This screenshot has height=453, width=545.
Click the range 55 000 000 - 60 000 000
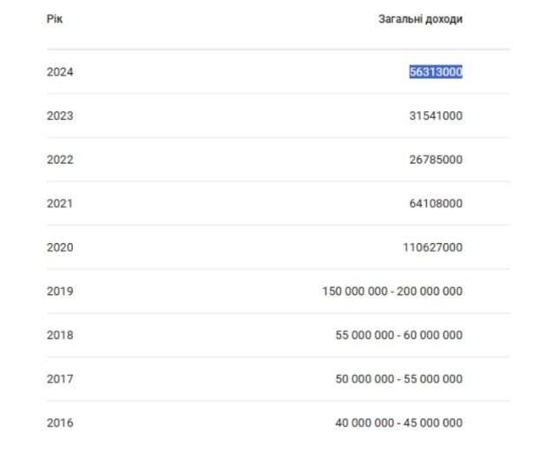click(399, 335)
